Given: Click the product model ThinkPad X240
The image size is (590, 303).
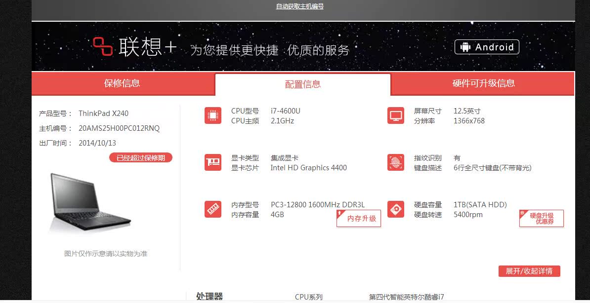Looking at the screenshot, I should point(103,113).
